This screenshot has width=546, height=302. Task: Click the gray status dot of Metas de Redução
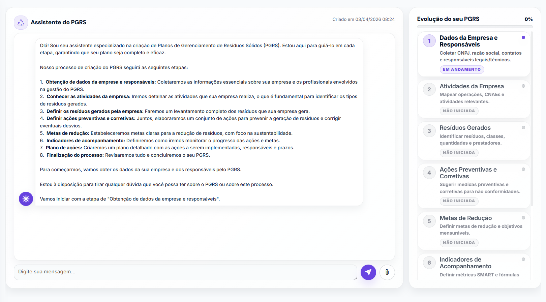[x=523, y=218]
